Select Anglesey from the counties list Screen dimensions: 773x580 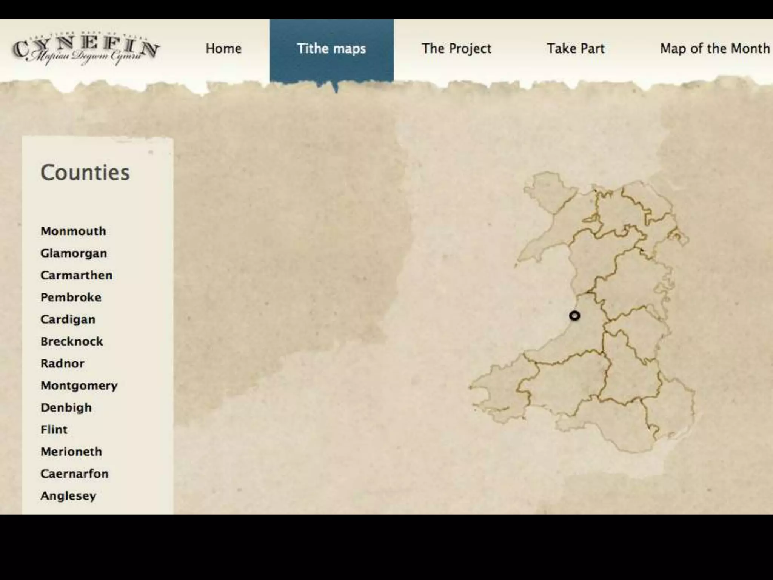[68, 496]
